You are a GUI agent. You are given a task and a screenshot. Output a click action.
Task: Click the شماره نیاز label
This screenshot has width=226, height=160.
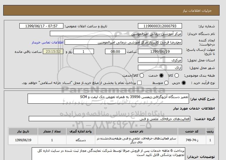pyautogui.click(x=207, y=26)
